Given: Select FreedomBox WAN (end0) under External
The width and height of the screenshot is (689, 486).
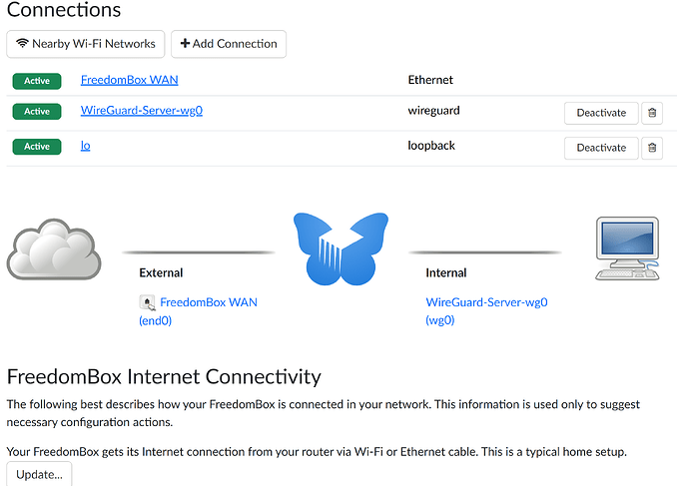Looking at the screenshot, I should coord(198,311).
